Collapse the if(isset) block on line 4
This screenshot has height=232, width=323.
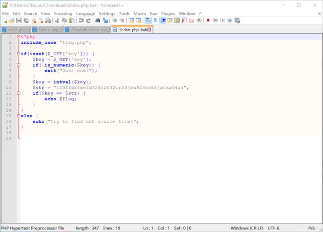pos(18,54)
